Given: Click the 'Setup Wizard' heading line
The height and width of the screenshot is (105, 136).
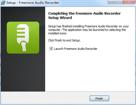Looking at the screenshot, I should pyautogui.click(x=60, y=18).
